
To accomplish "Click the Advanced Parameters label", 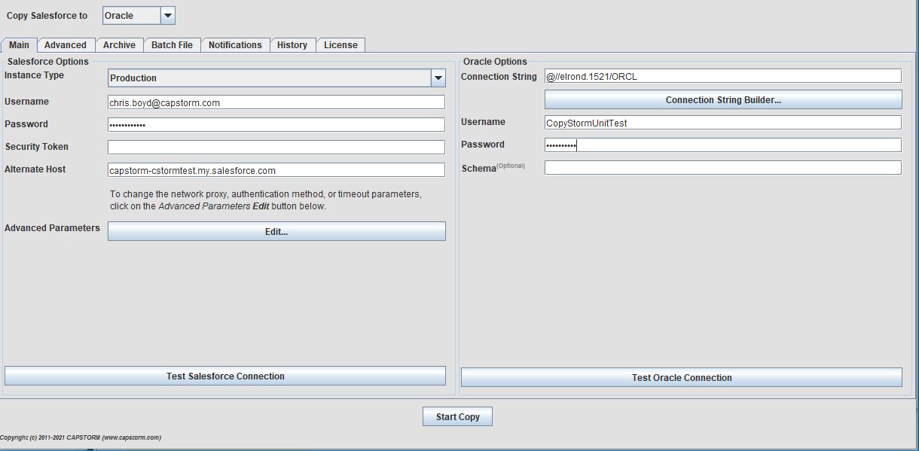I will pyautogui.click(x=52, y=228).
